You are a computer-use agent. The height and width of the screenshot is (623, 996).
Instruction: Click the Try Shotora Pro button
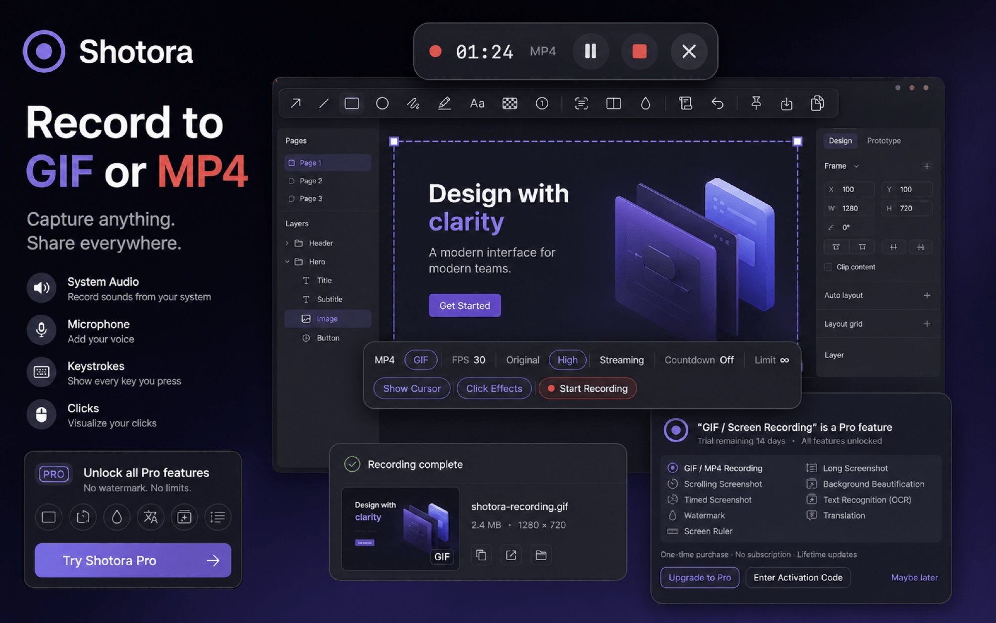click(133, 560)
